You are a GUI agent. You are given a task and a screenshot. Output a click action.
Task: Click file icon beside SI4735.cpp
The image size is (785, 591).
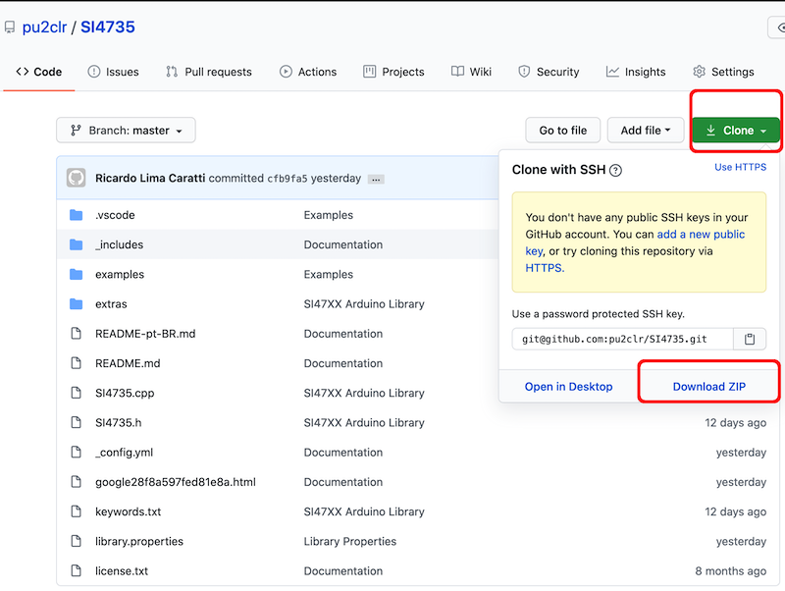tap(77, 393)
